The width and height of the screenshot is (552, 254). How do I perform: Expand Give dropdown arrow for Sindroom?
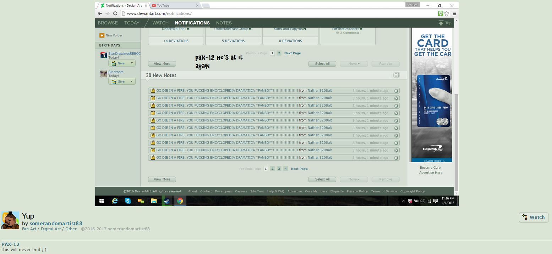[132, 81]
